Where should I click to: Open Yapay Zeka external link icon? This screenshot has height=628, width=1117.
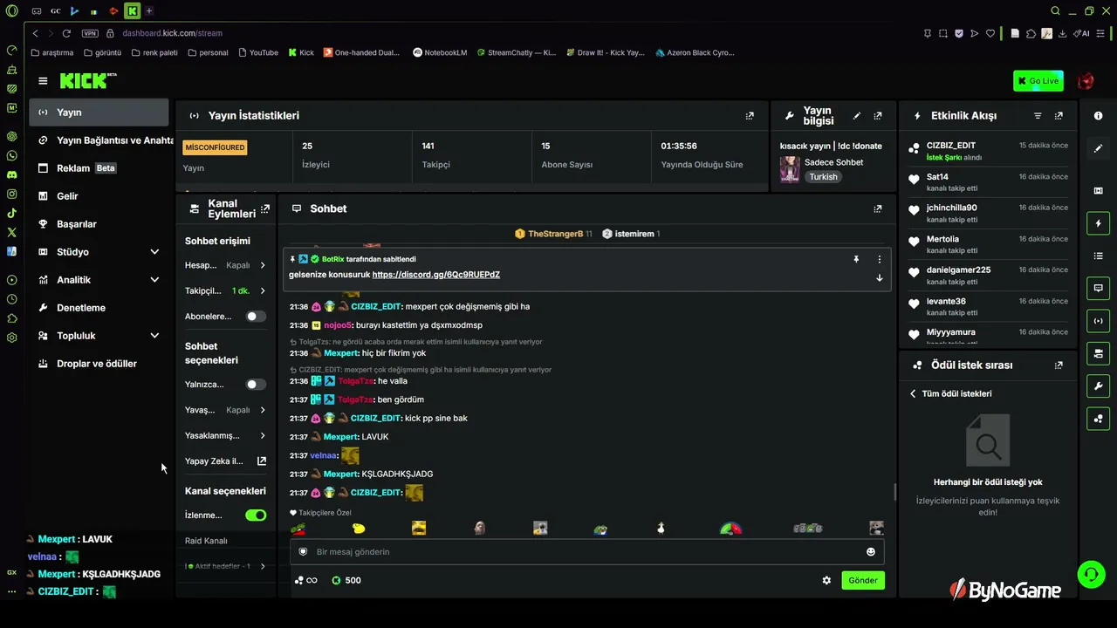tap(261, 461)
